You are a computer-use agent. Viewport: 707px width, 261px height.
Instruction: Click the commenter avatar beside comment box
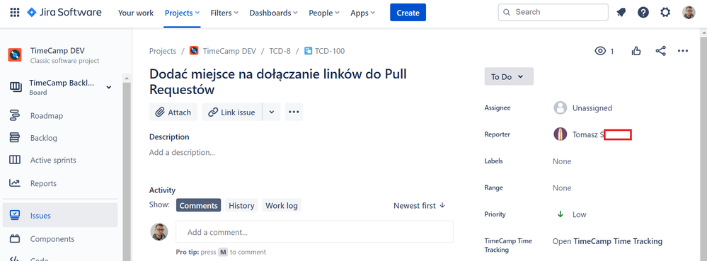(159, 232)
